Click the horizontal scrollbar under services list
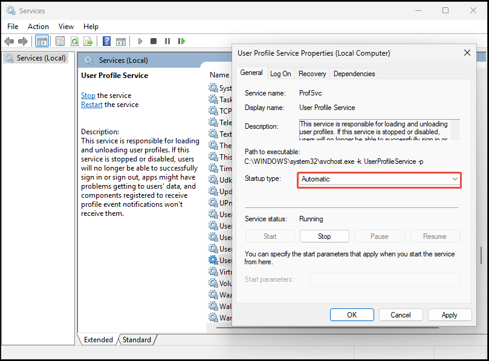This screenshot has height=361, width=489. [328, 328]
